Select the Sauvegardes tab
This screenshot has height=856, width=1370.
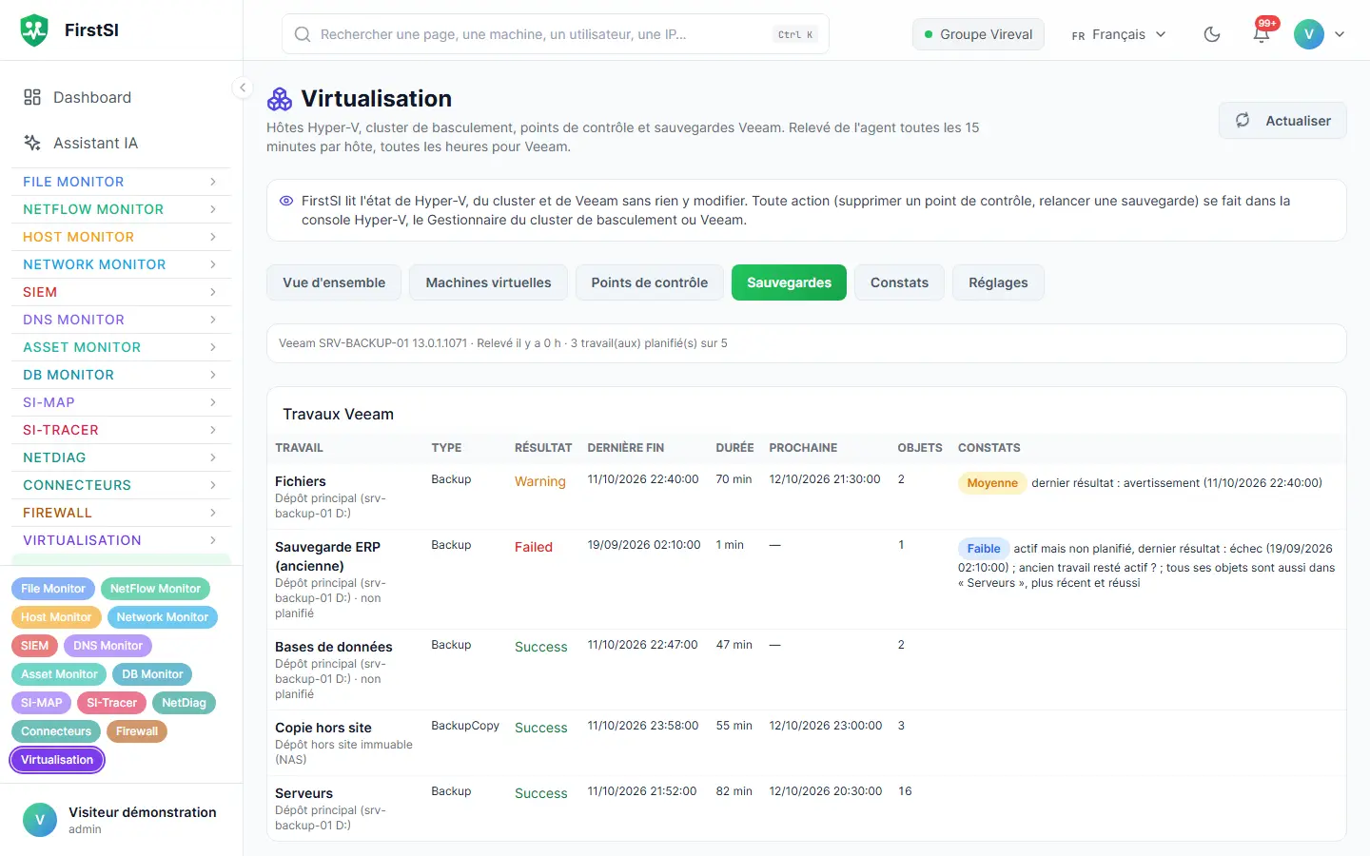[x=789, y=282]
